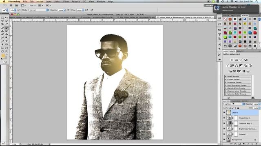
Task: Apply the no-style swatch in Styles
Action: [225, 19]
